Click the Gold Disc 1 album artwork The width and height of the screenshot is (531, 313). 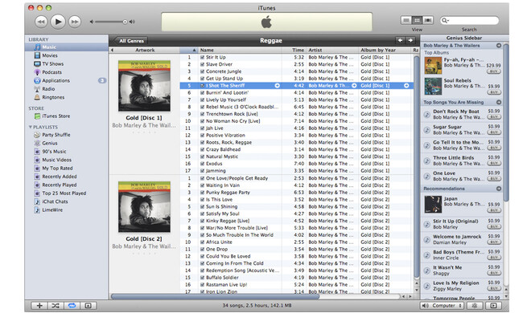(x=144, y=86)
